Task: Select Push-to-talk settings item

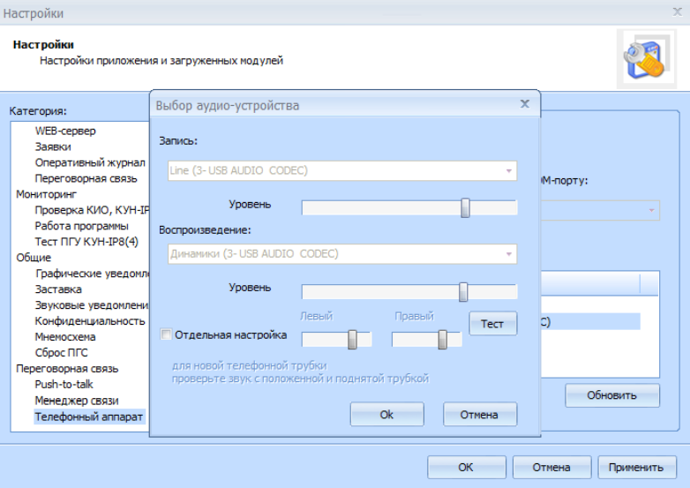Action: point(64,385)
